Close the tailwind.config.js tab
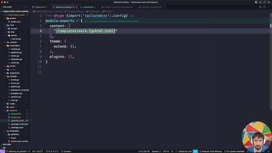 (76, 7)
